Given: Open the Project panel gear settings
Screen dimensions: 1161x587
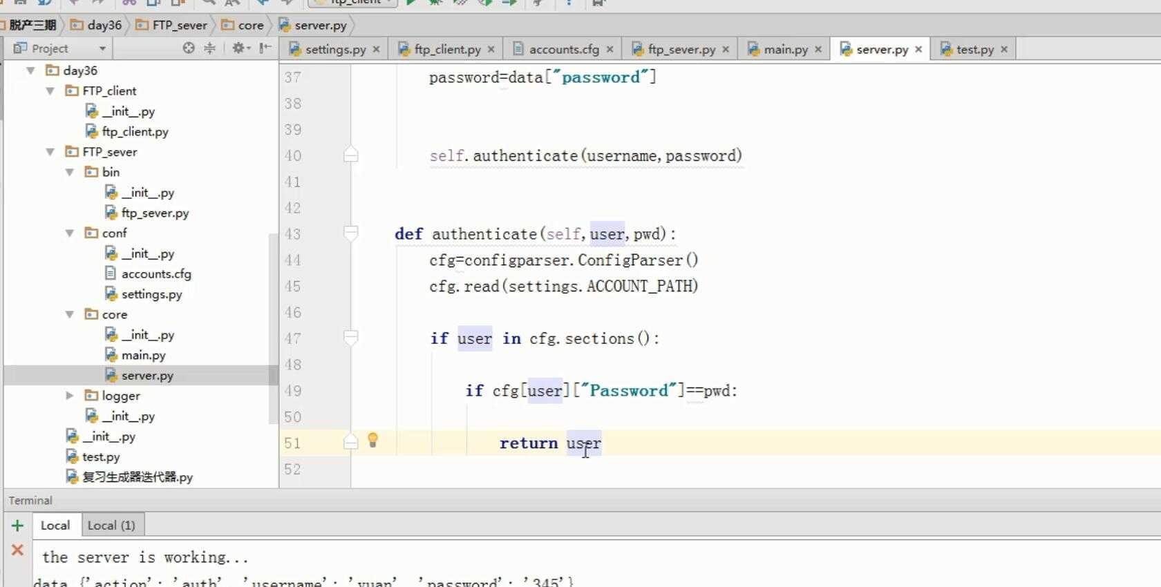Looking at the screenshot, I should tap(240, 48).
